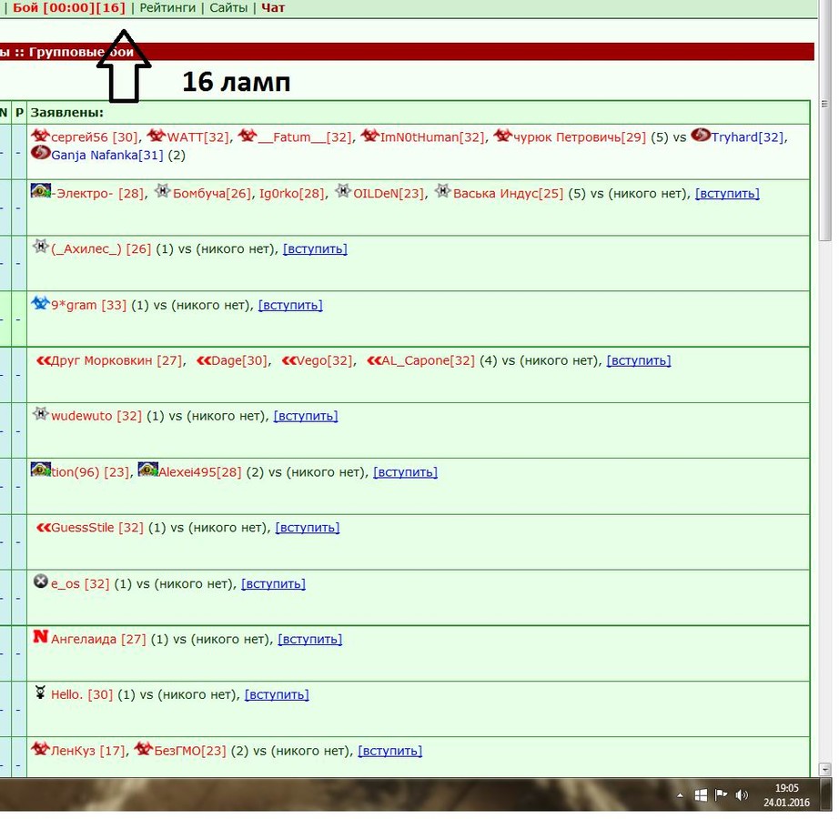
Task: Click the red arrows icon next to AL_Capone
Action: click(x=374, y=361)
